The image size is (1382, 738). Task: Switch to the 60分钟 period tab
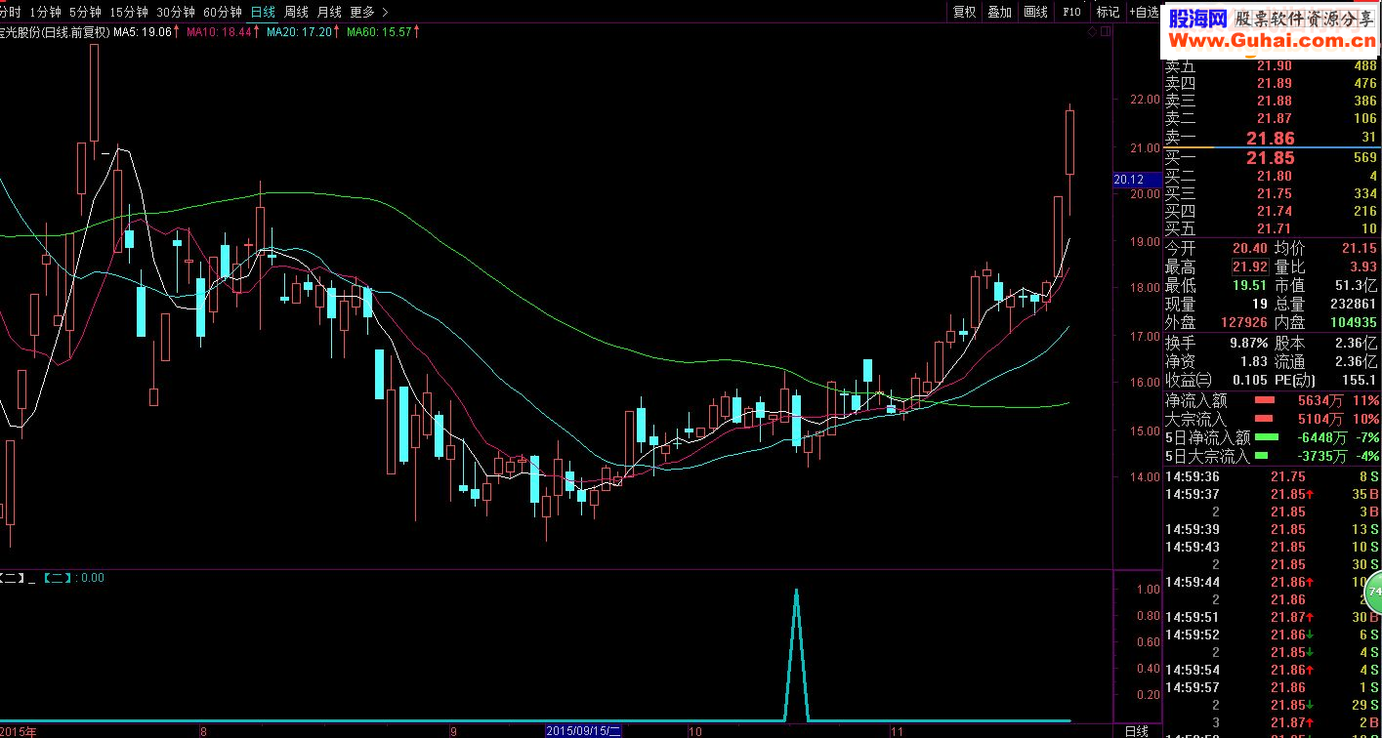click(x=223, y=12)
